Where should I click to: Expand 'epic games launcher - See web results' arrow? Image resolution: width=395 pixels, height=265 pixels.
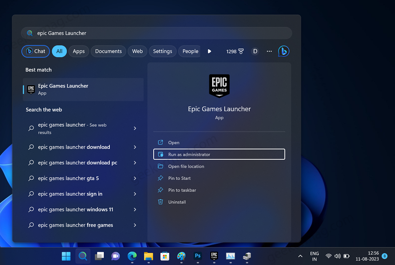(135, 128)
